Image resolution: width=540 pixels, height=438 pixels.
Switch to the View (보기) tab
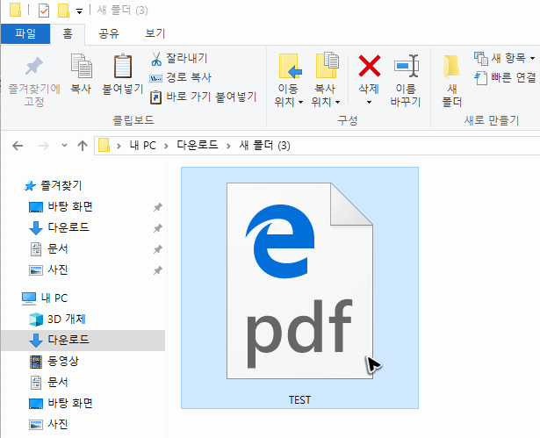tap(155, 33)
